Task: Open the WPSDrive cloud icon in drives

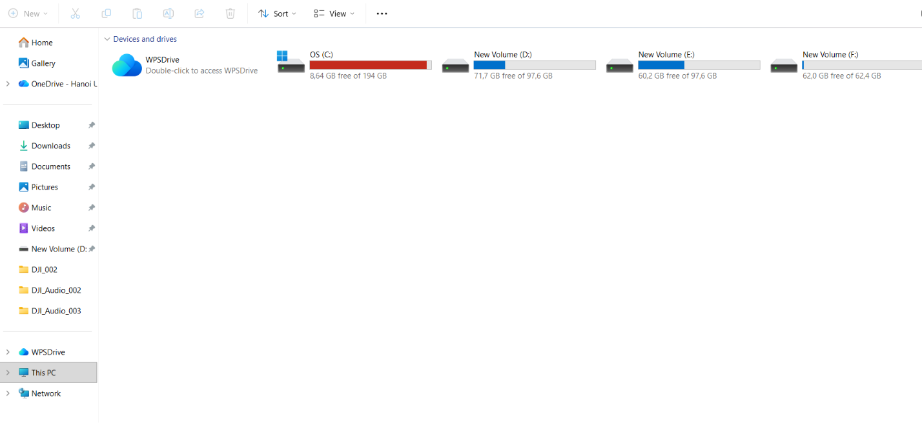Action: tap(127, 65)
